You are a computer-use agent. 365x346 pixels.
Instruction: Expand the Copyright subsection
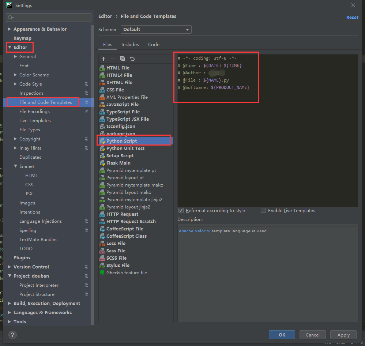15,139
